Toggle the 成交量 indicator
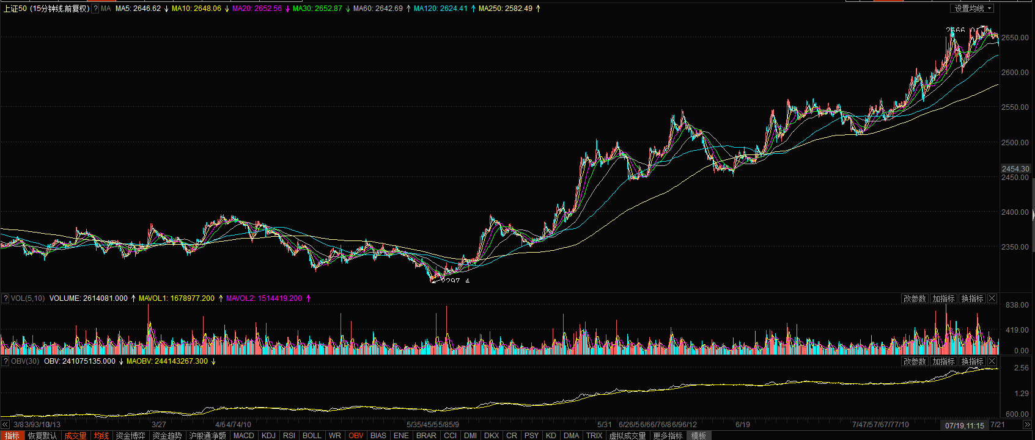Screen dimensions: 1035x440 coord(76,436)
